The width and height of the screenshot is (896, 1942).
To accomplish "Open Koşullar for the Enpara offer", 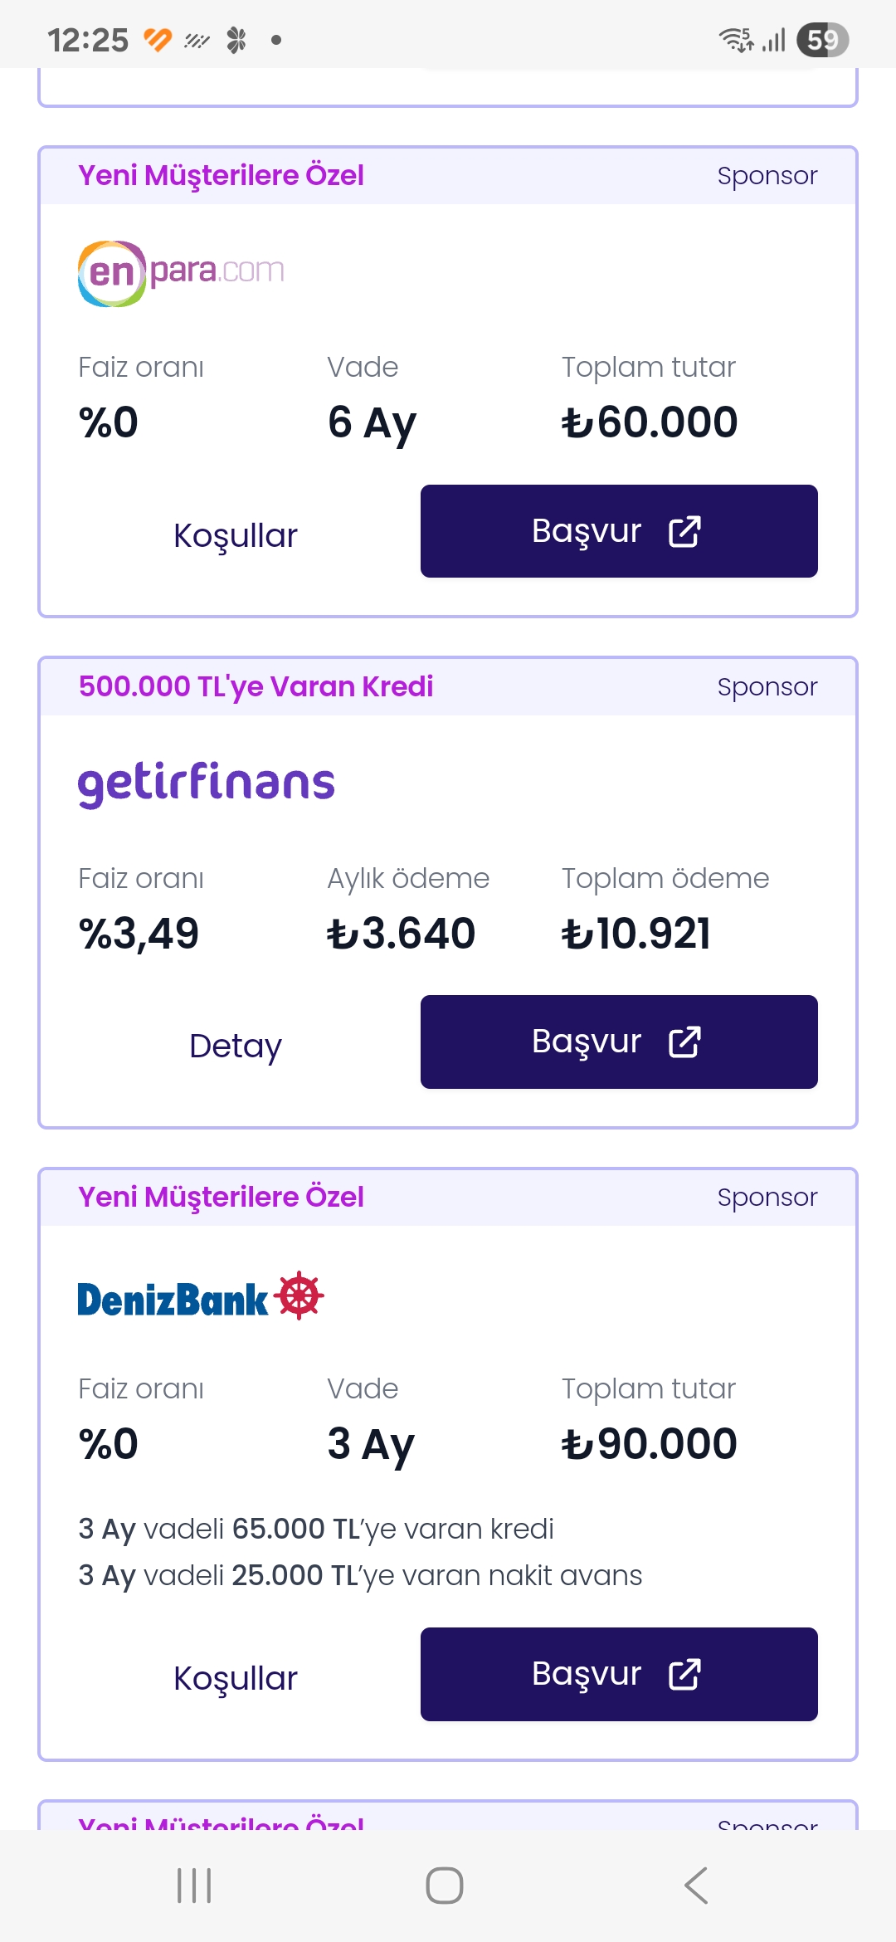I will tap(236, 536).
